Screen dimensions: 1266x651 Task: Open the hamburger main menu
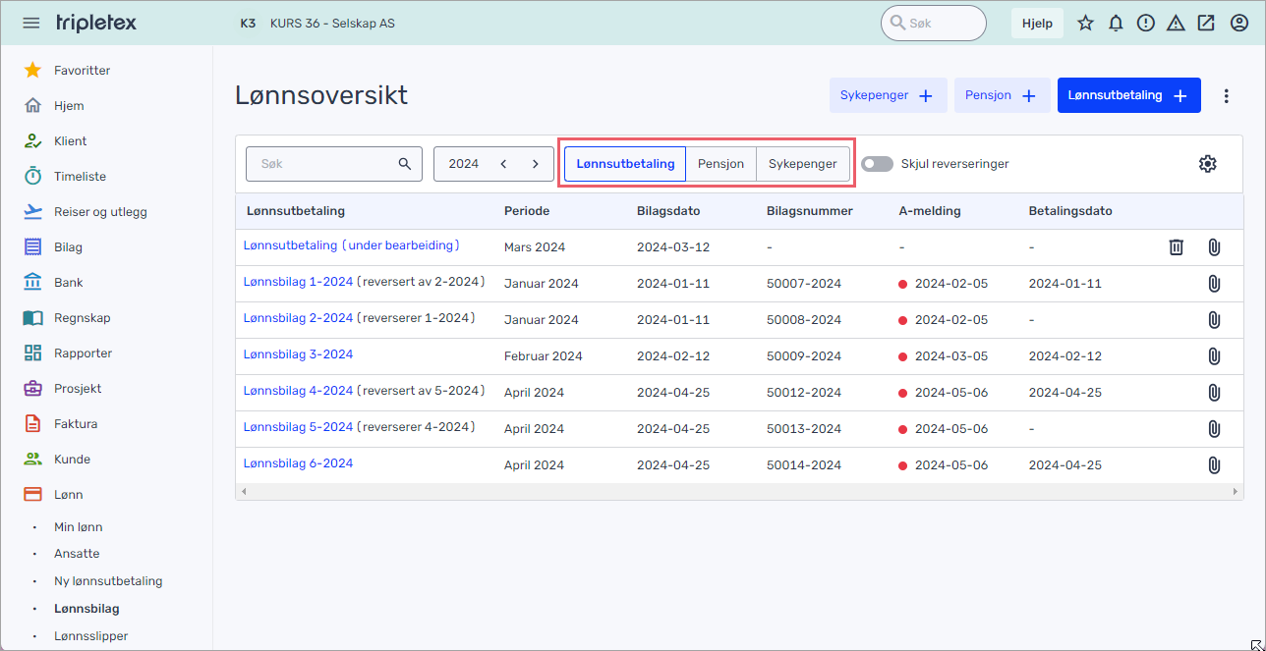tap(31, 23)
